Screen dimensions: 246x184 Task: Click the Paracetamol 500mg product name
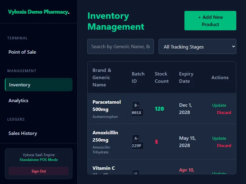(x=107, y=105)
